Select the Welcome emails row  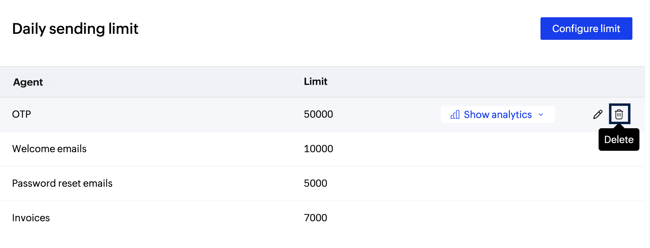tap(49, 149)
